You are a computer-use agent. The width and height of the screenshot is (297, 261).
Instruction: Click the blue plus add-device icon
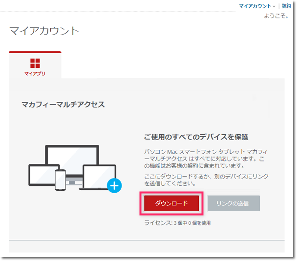pos(114,185)
